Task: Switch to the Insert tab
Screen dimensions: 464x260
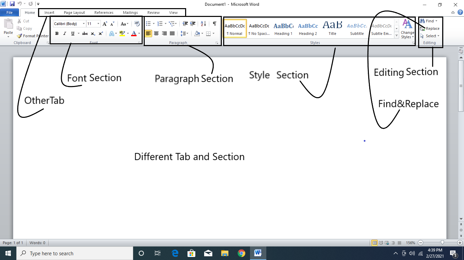Action: point(49,13)
